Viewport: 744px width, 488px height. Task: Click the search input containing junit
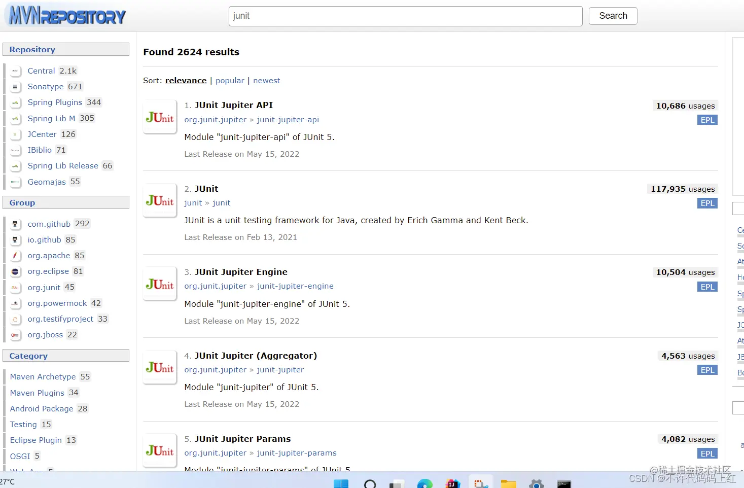tap(405, 16)
